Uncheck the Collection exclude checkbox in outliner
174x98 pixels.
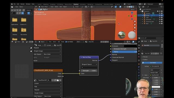[158, 11]
